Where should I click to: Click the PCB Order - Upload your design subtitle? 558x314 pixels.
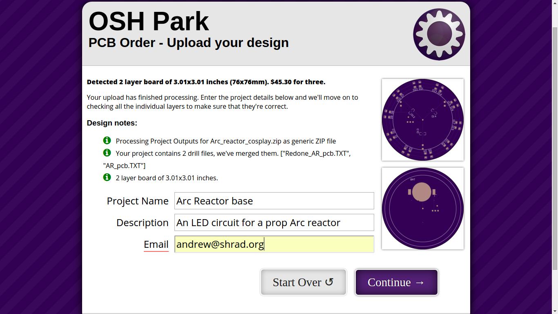[x=189, y=43]
